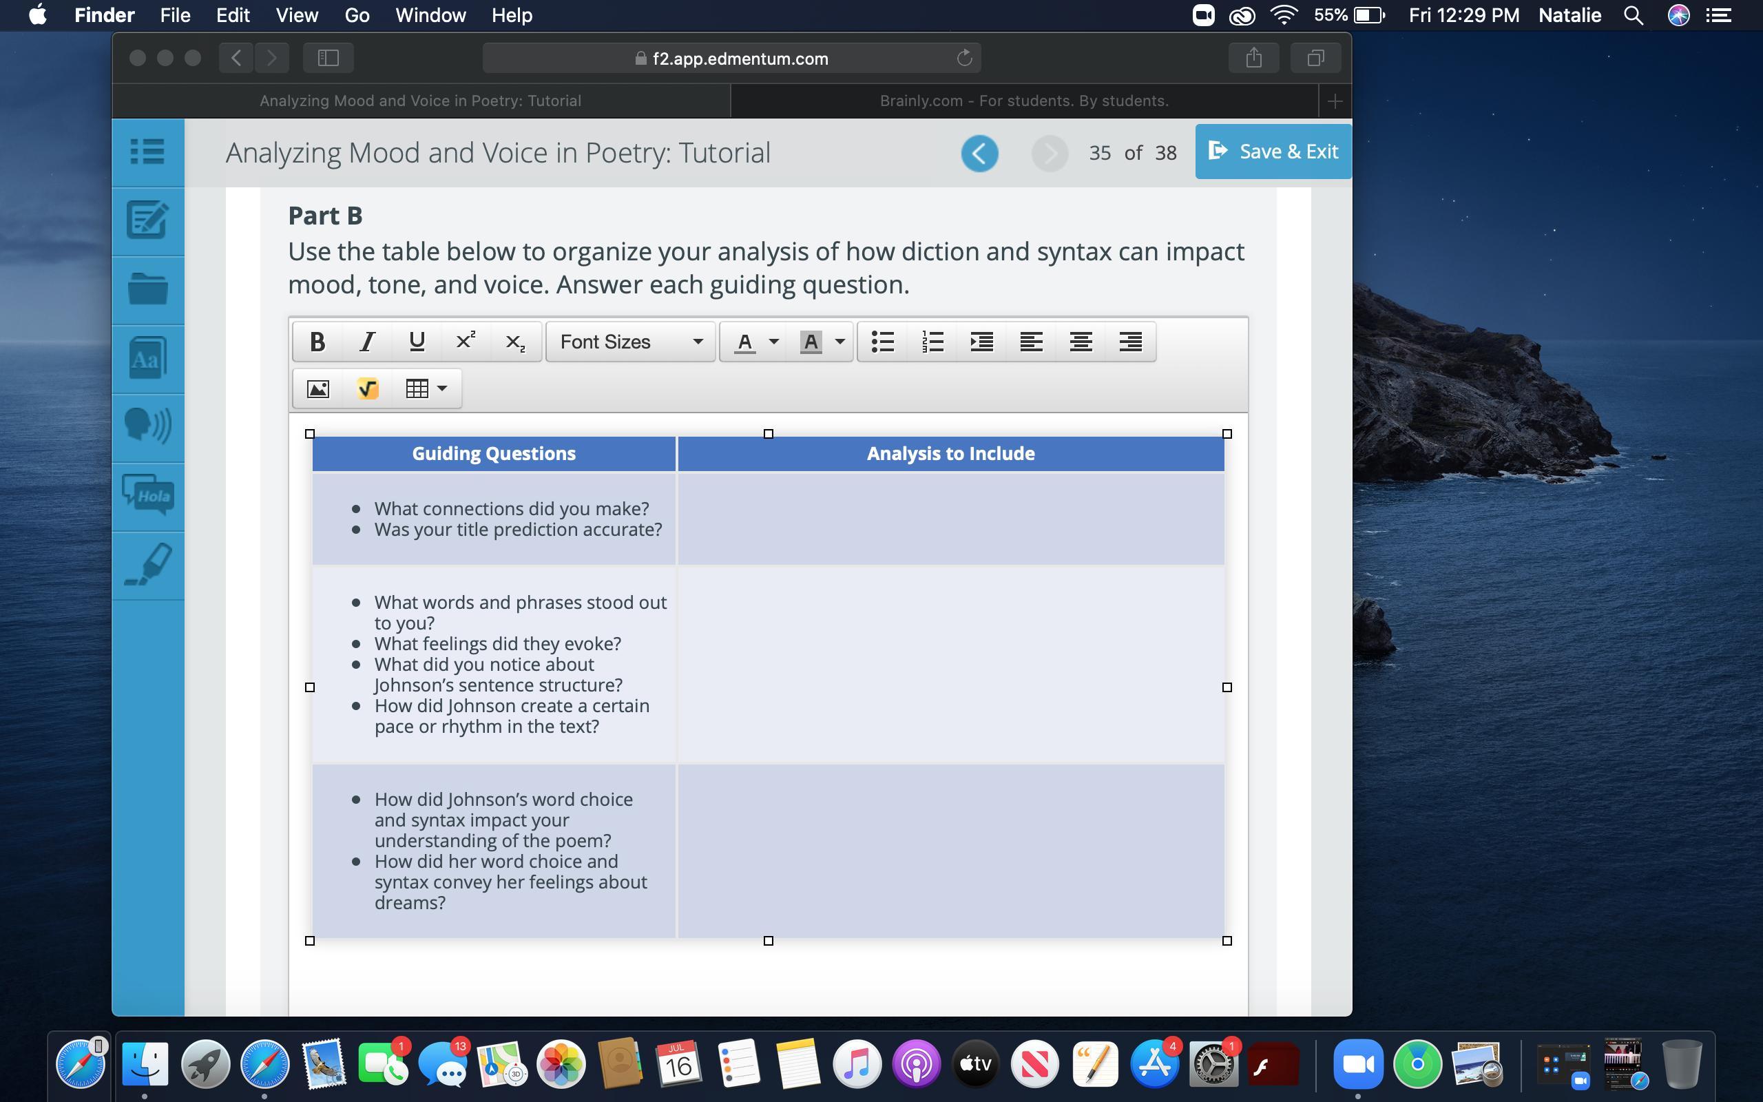Viewport: 1763px width, 1102px height.
Task: Toggle bold formatting
Action: click(317, 342)
